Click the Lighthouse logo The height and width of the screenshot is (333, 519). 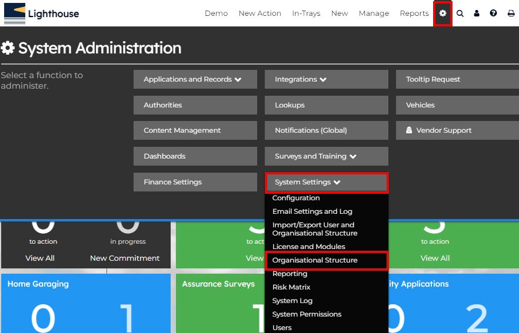point(41,14)
